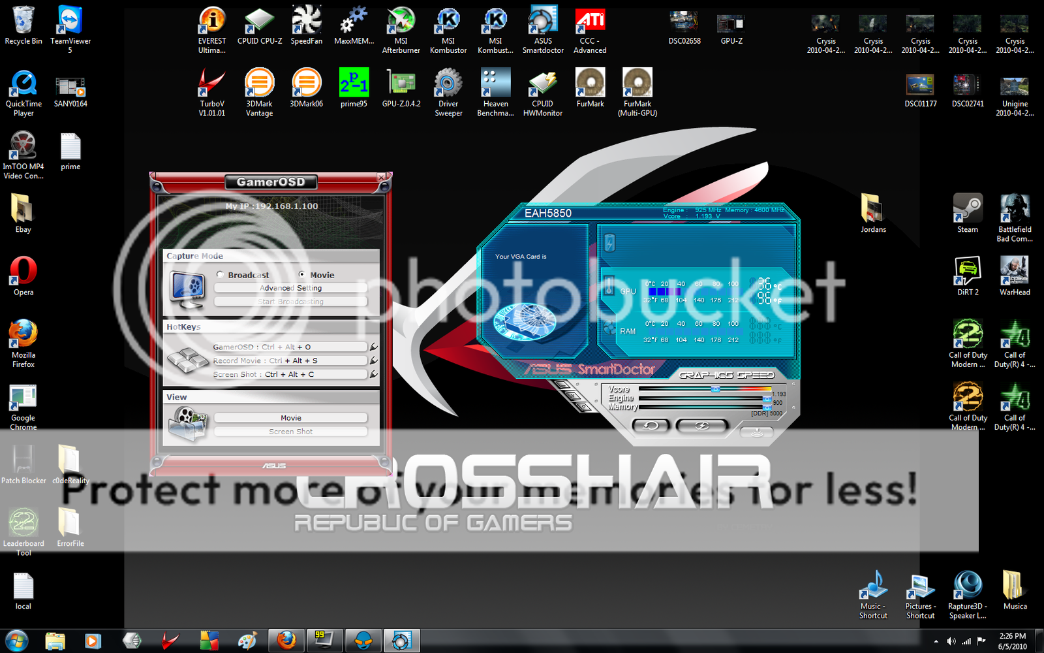Open the Jordans folder on desktop
Screen dimensions: 1044x653
pyautogui.click(x=873, y=214)
